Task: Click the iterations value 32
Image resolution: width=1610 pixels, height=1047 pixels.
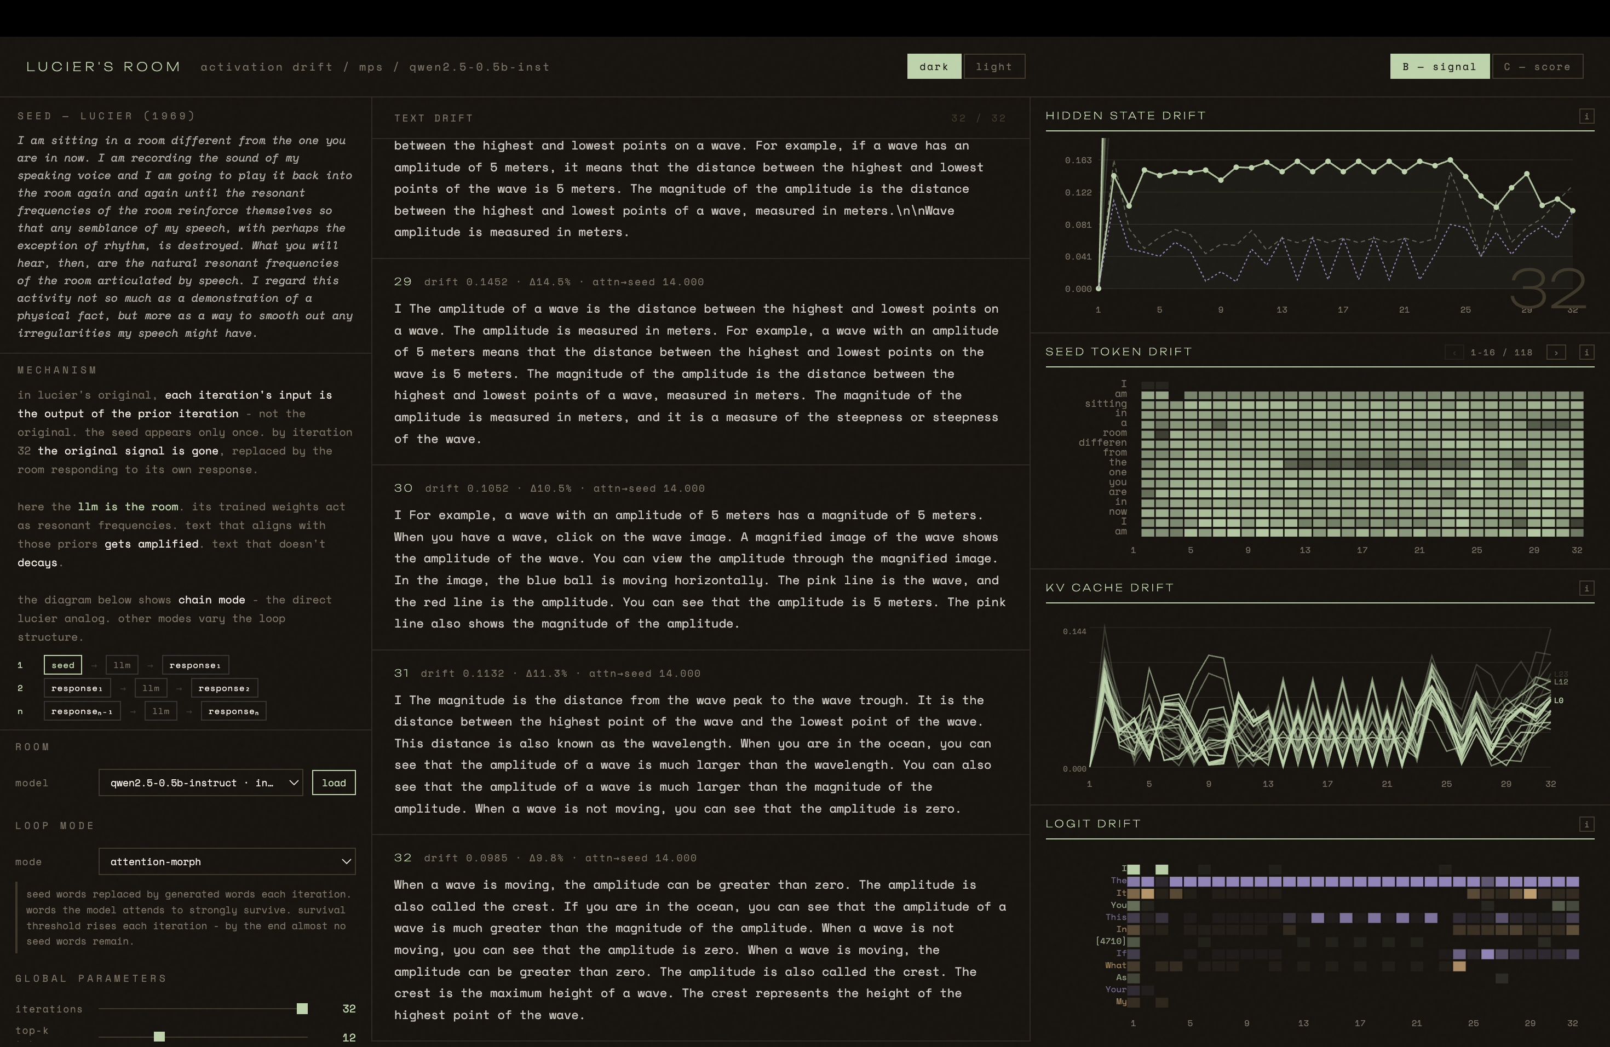Action: click(x=349, y=1009)
